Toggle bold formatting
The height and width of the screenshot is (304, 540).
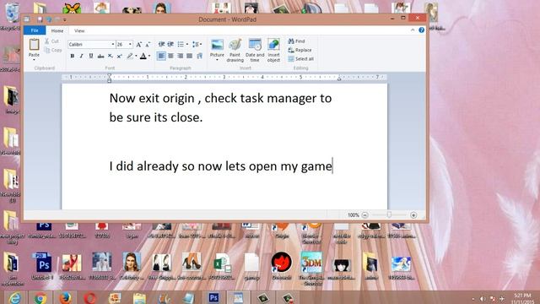(x=73, y=56)
